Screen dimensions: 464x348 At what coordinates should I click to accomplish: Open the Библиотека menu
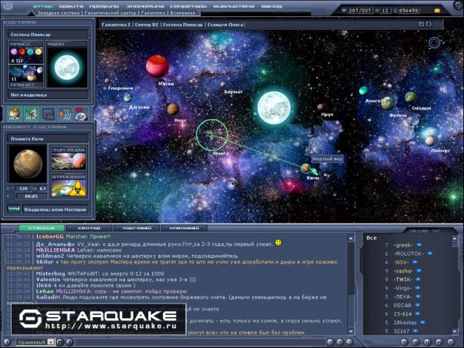234,6
